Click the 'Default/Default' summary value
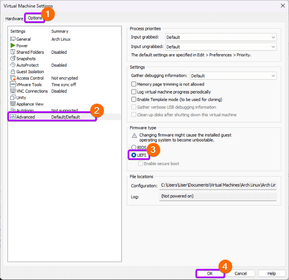 [x=66, y=117]
